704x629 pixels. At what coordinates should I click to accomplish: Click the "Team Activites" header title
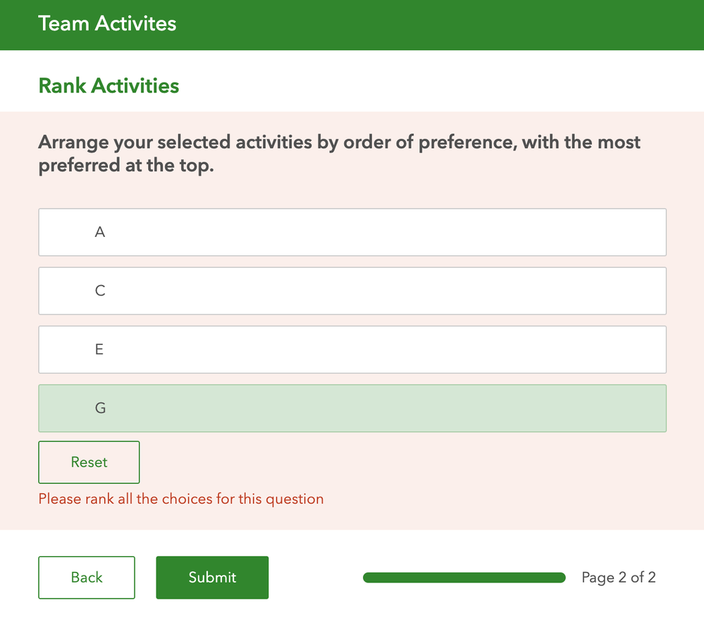(x=107, y=24)
